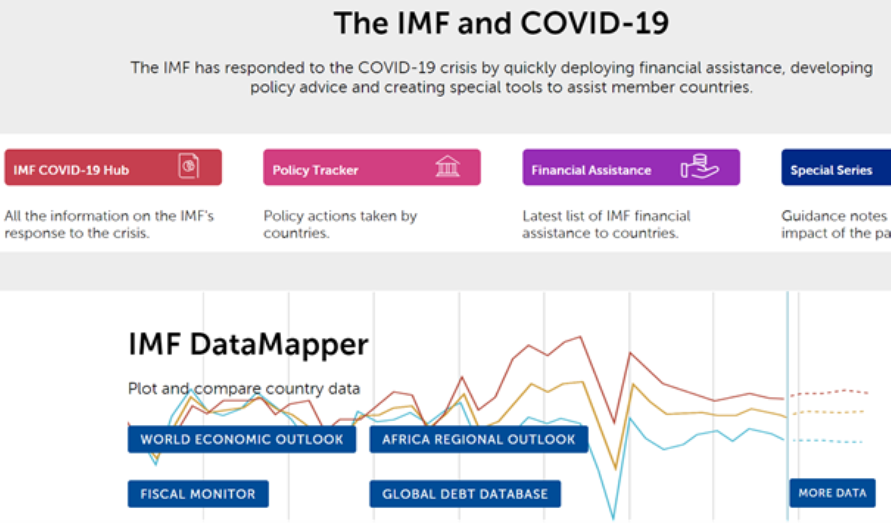Go to Financial Assistance text label

click(591, 170)
